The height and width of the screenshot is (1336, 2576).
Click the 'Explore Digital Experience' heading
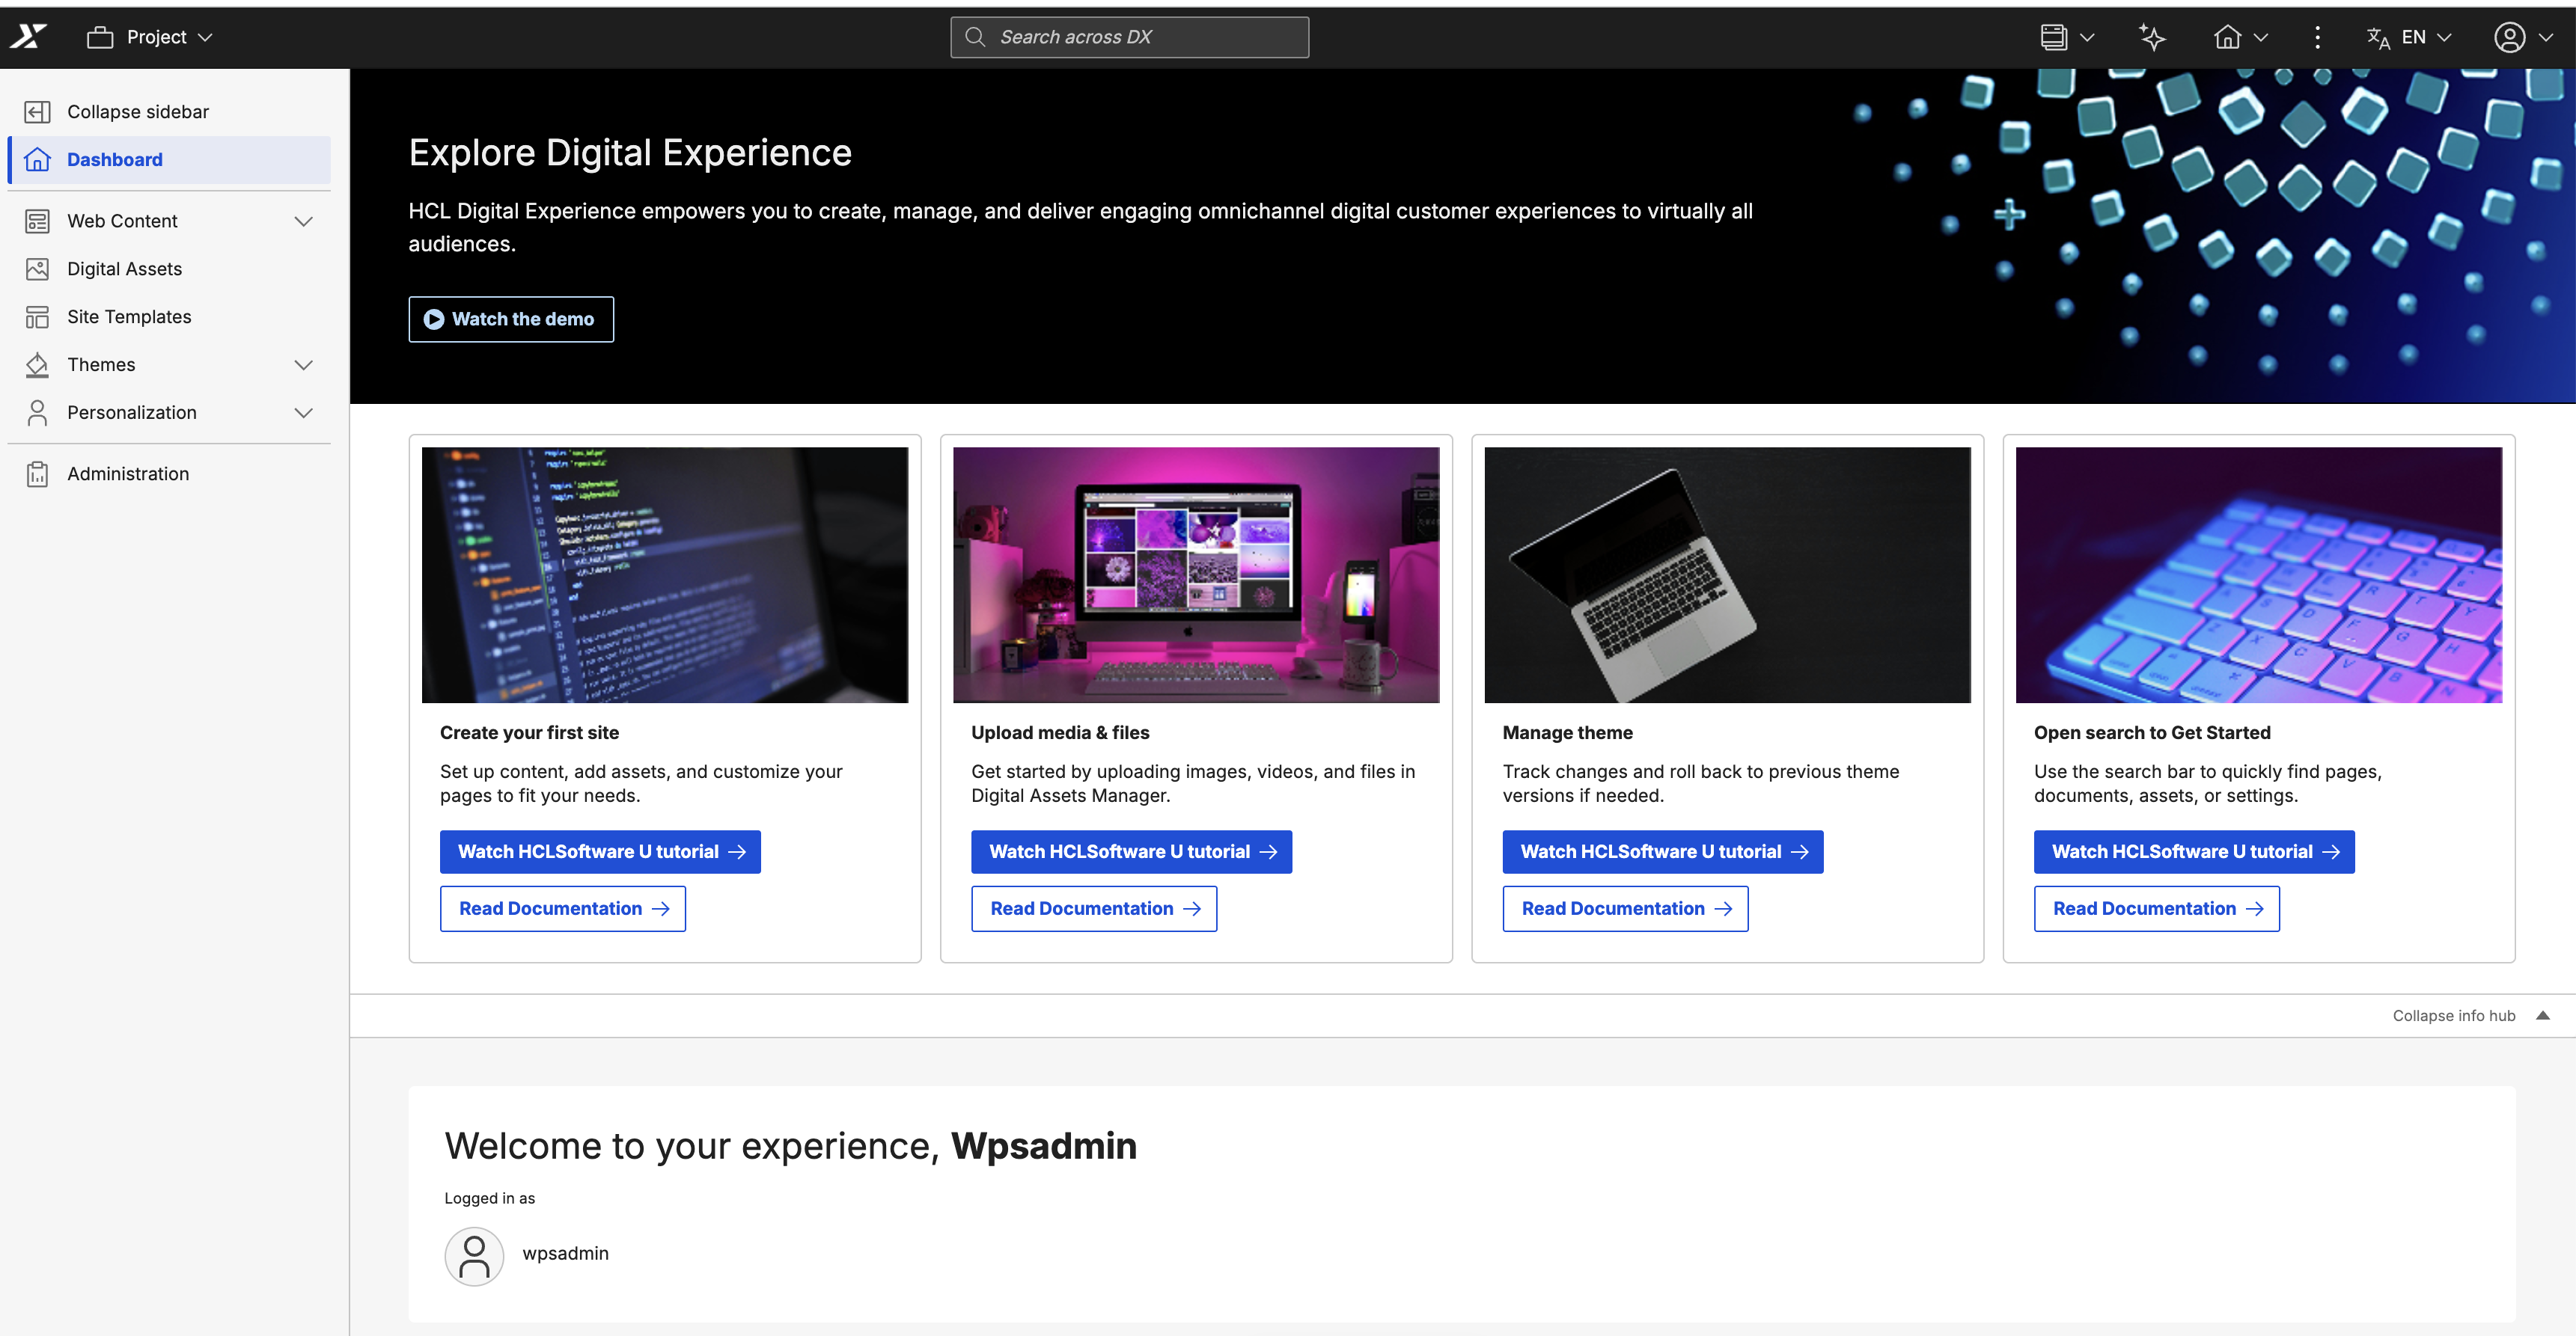click(630, 153)
